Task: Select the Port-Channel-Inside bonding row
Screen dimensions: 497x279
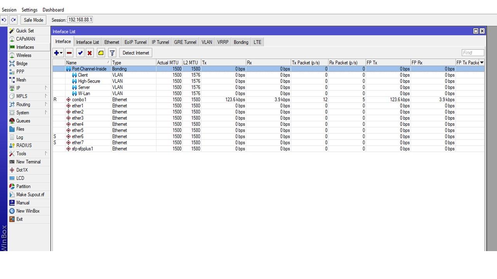Action: click(x=268, y=69)
